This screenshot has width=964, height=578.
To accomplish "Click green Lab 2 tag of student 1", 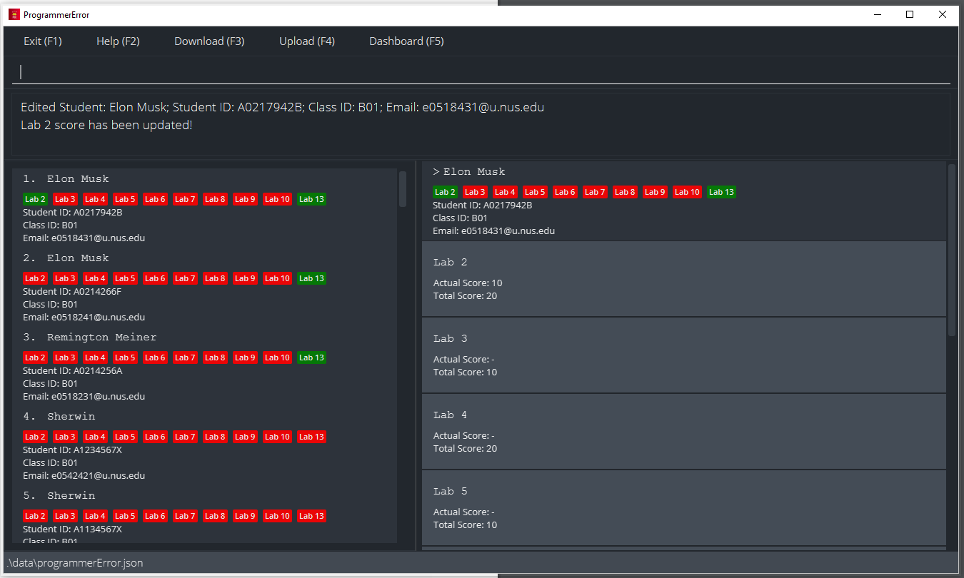I will tap(35, 199).
